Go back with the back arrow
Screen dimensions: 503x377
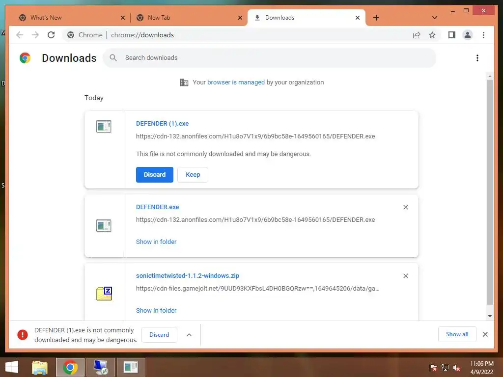(x=20, y=35)
